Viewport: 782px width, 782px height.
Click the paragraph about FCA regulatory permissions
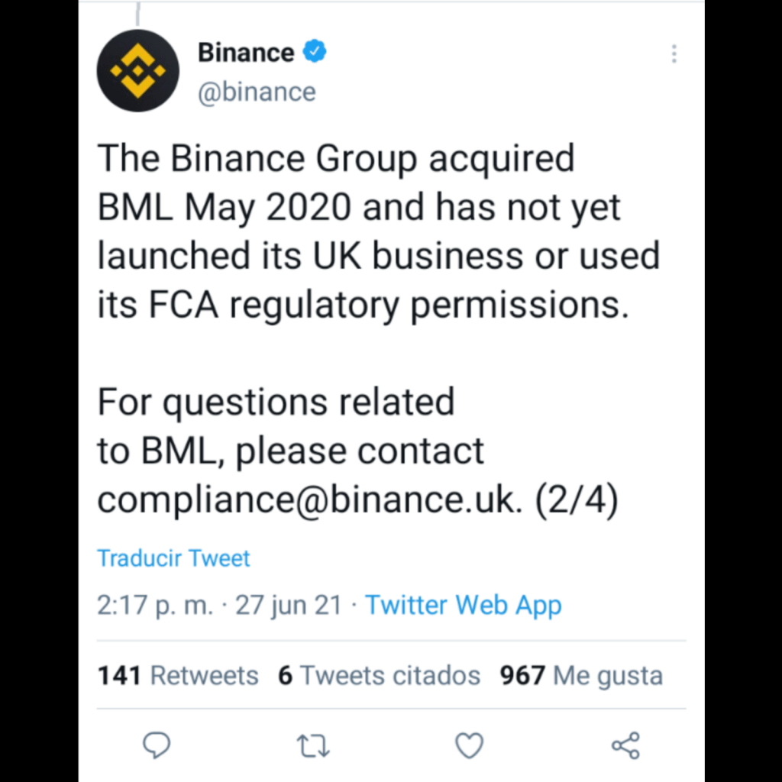(378, 231)
